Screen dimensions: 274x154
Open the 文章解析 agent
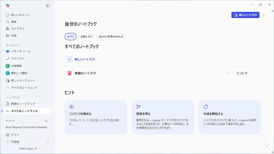pyautogui.click(x=16, y=66)
